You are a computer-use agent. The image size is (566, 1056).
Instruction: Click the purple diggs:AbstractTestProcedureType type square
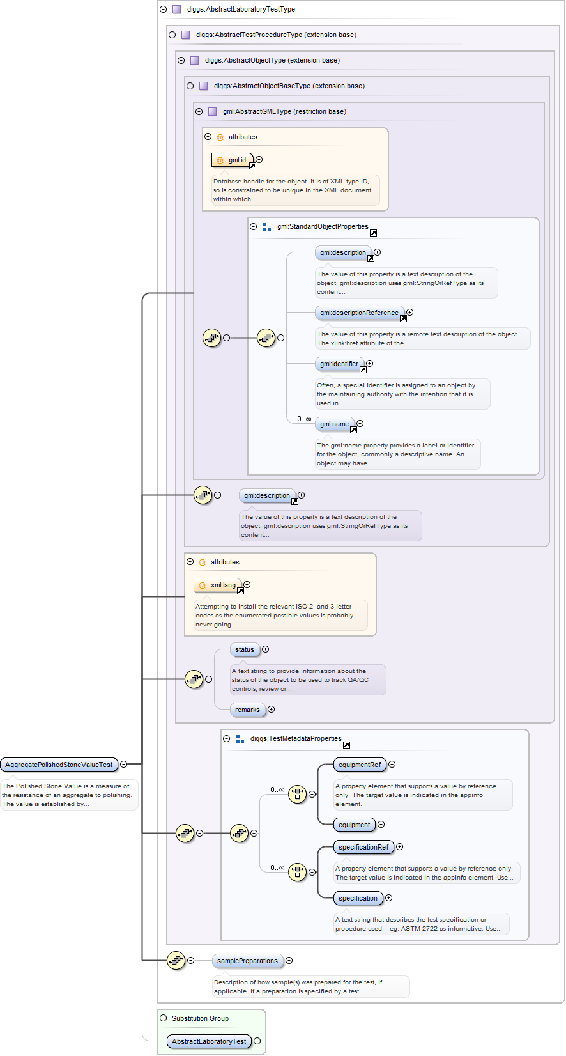(186, 35)
